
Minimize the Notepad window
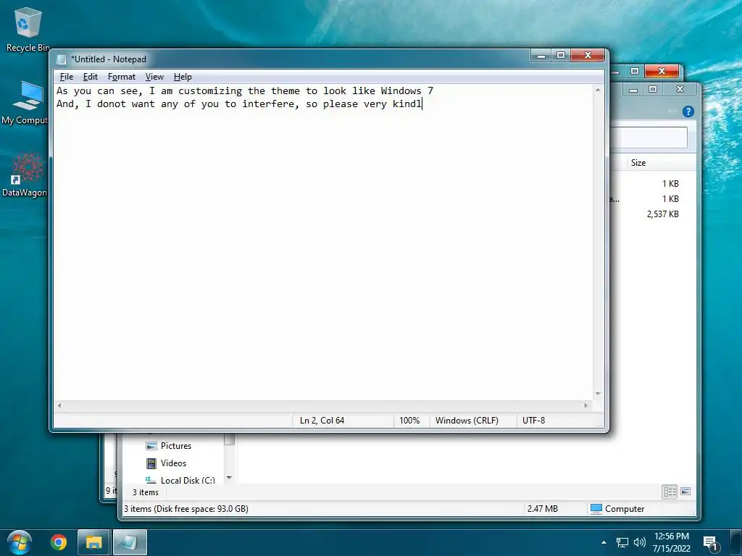tap(541, 55)
